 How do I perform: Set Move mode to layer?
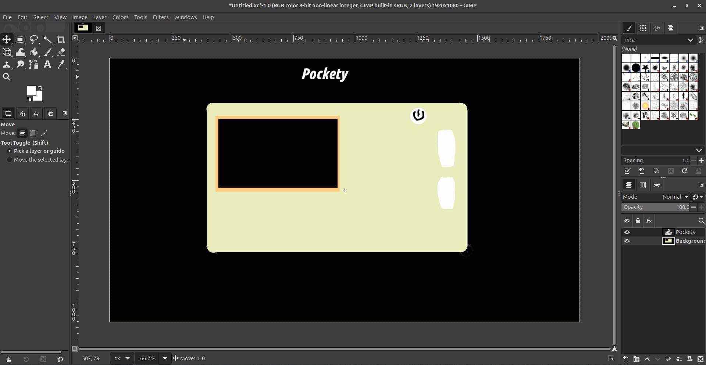point(22,133)
